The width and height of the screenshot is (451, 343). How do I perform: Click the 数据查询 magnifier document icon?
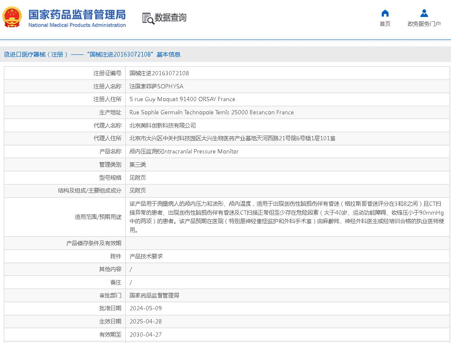coord(148,18)
